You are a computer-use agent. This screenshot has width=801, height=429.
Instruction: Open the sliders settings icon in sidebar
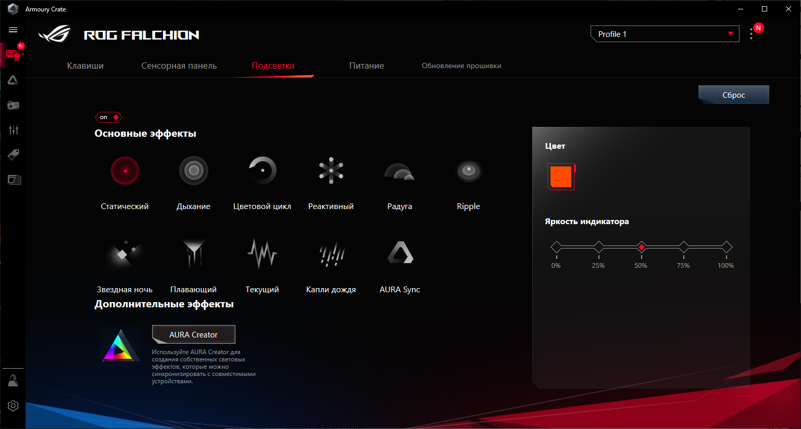[13, 129]
